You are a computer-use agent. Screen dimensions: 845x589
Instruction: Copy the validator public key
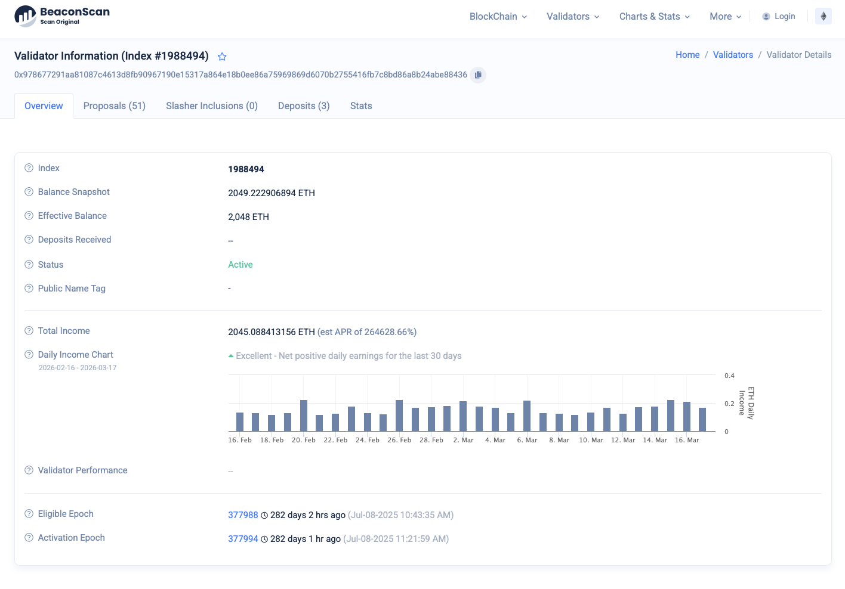pyautogui.click(x=478, y=75)
